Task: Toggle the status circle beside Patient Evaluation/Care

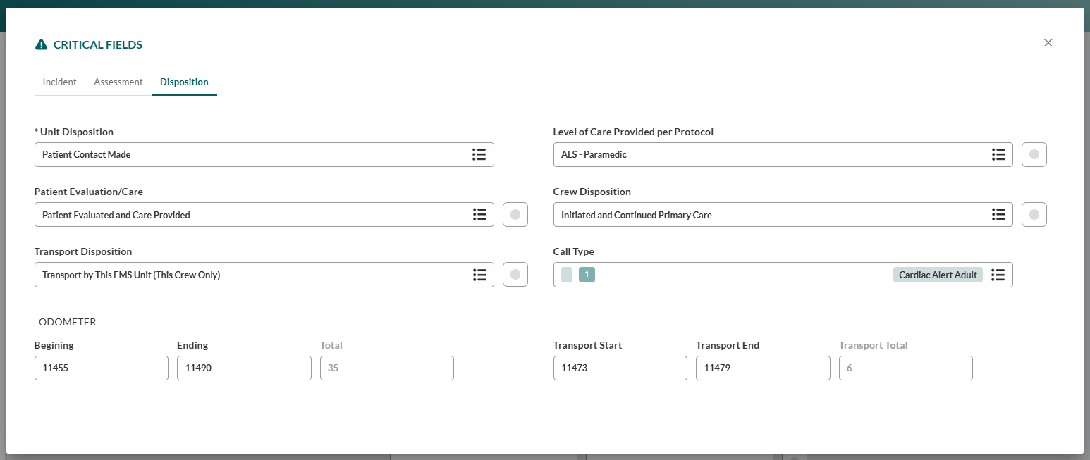Action: click(x=515, y=214)
